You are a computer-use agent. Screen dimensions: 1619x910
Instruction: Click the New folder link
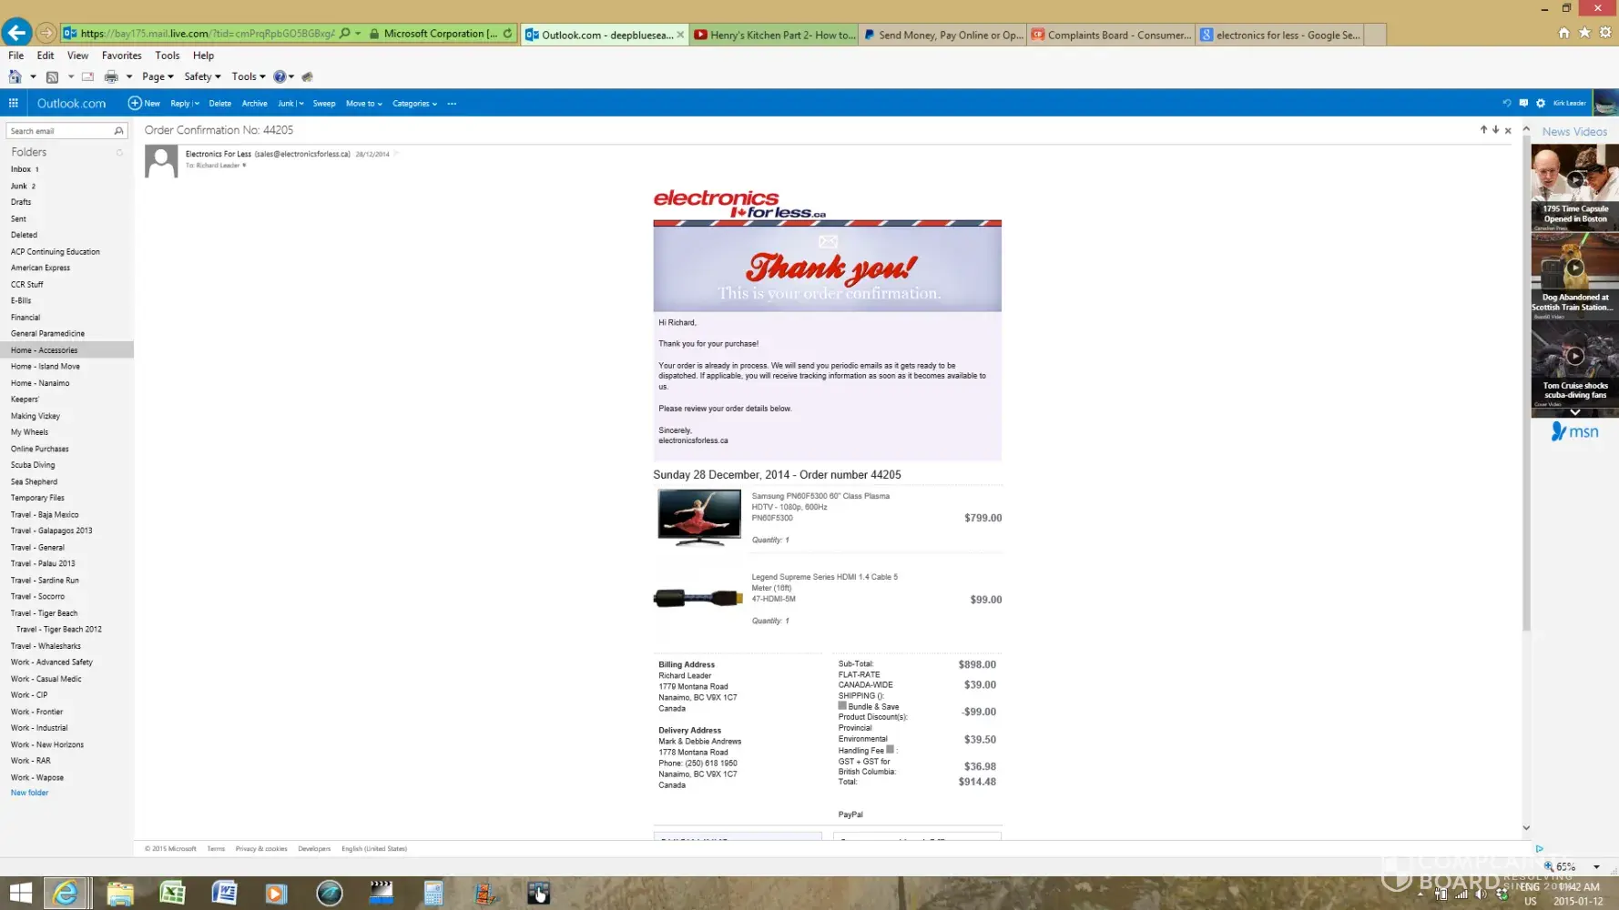(30, 793)
